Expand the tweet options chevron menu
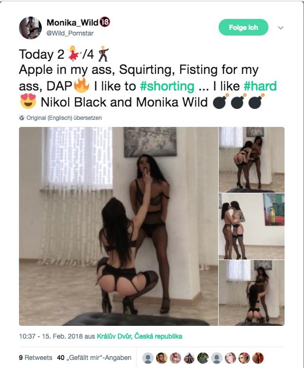 point(280,27)
